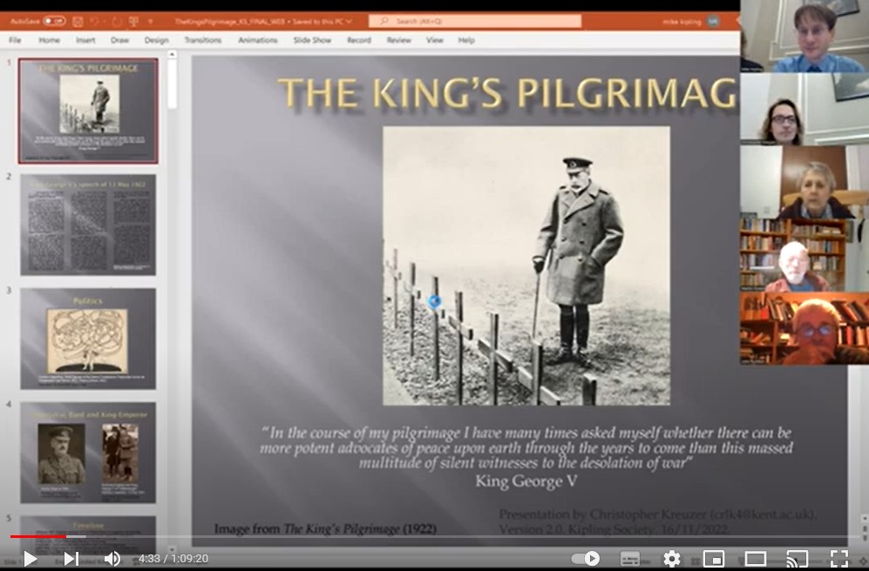Toggle AutoSave off in PowerPoint
Screen dimensions: 869x571
(54, 19)
